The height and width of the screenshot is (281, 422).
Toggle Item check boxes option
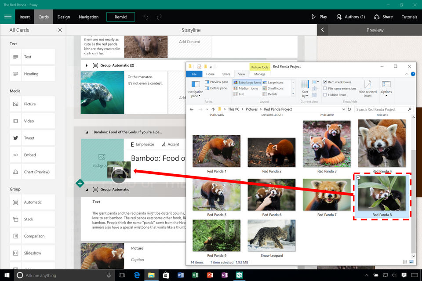click(x=325, y=82)
